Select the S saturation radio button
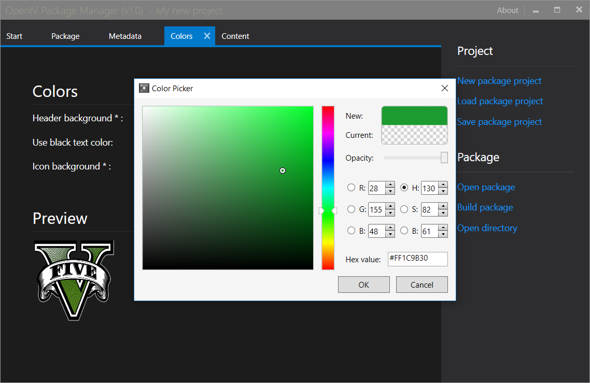This screenshot has width=590, height=383. pyautogui.click(x=404, y=209)
